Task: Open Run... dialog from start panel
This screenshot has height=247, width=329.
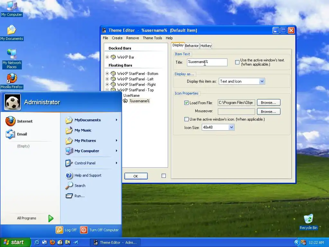Action: 75,196
